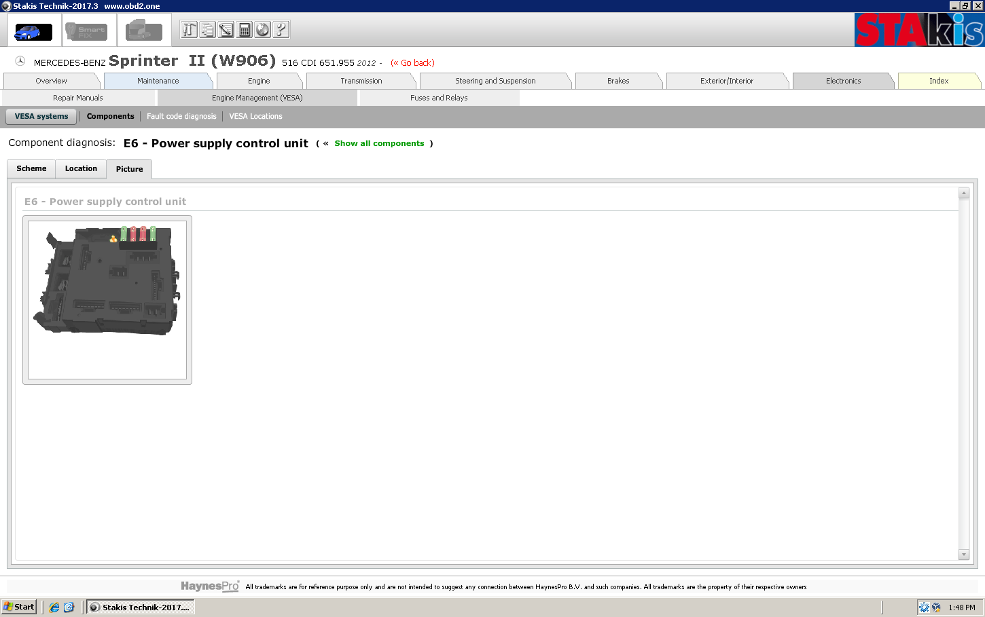Open help with question mark icon
This screenshot has height=617, width=985.
point(281,30)
